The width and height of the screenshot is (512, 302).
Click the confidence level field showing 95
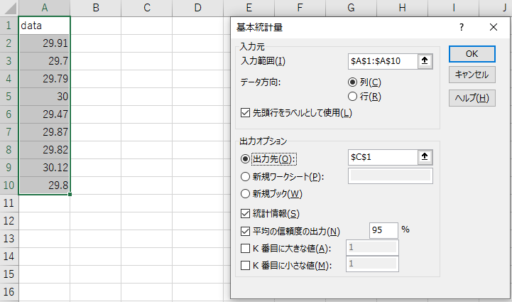coord(383,230)
